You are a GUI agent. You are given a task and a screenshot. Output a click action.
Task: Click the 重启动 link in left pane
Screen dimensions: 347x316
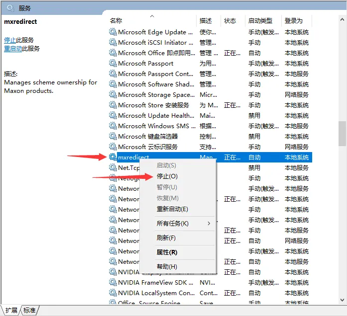tap(13, 48)
